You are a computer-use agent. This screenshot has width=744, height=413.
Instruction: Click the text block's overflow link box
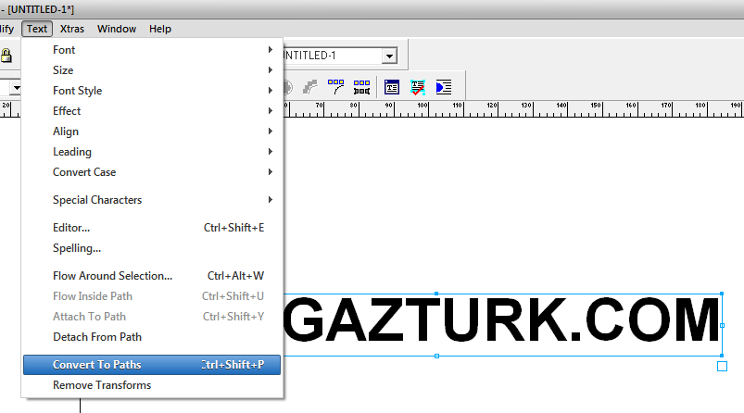point(722,366)
